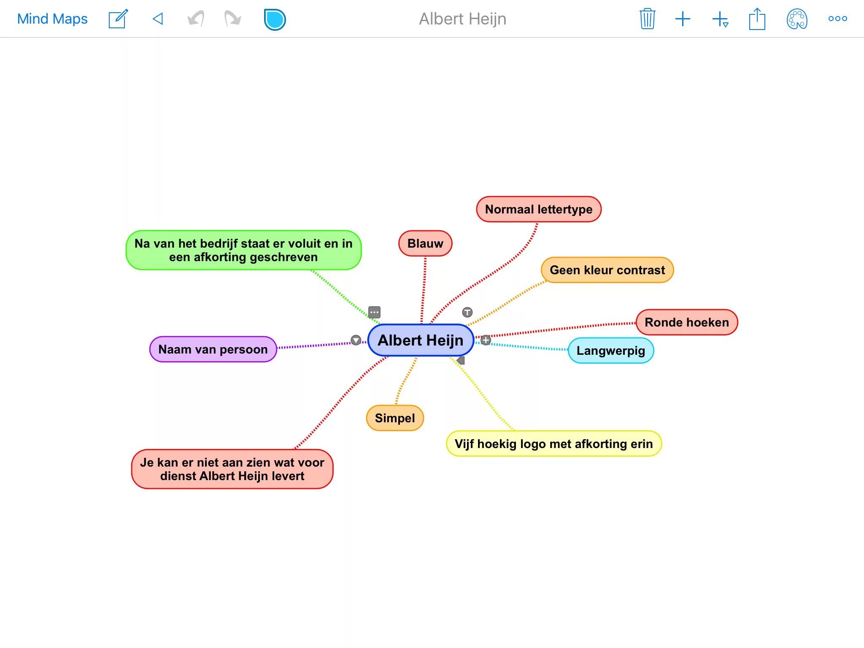
Task: Add child node with plus-arrow dropdown
Action: tap(720, 19)
